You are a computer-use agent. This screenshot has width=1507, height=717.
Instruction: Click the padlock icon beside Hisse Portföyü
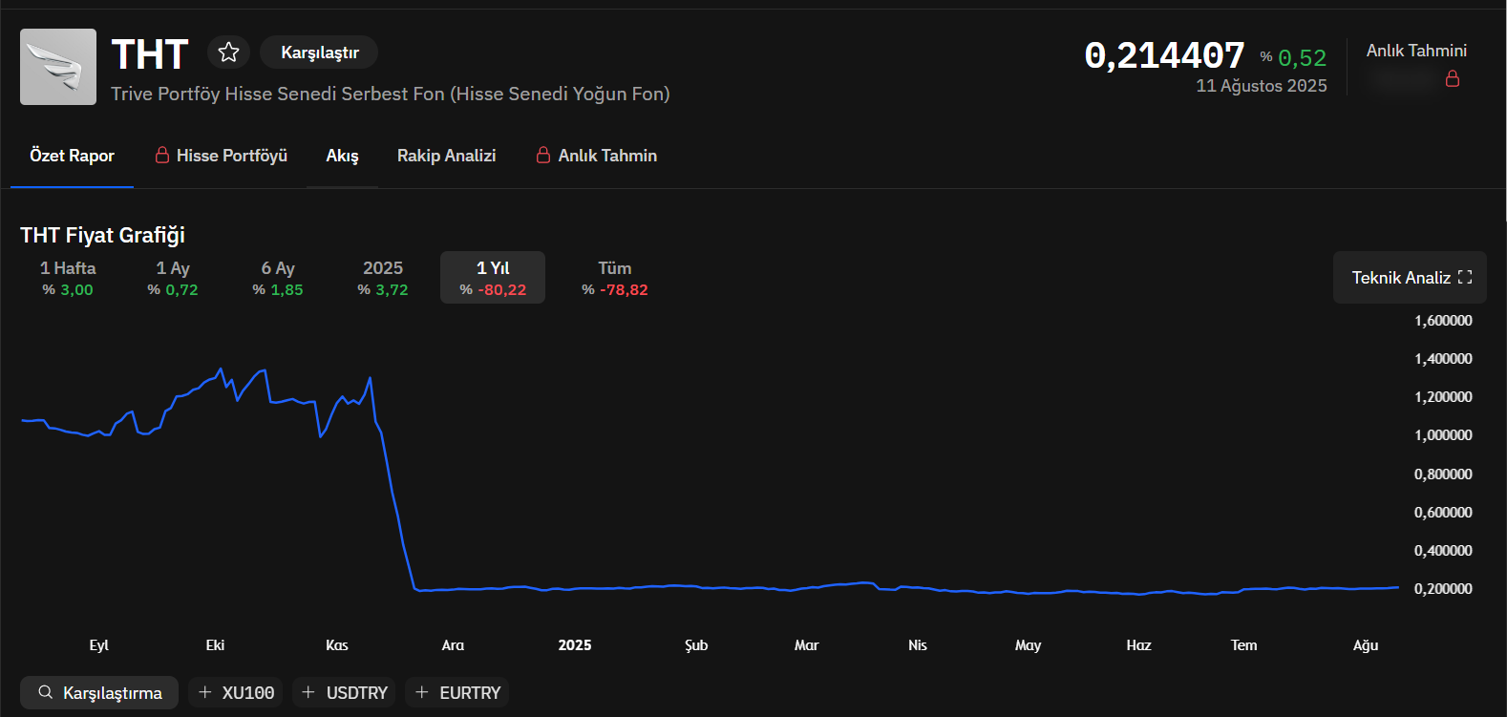pos(162,155)
